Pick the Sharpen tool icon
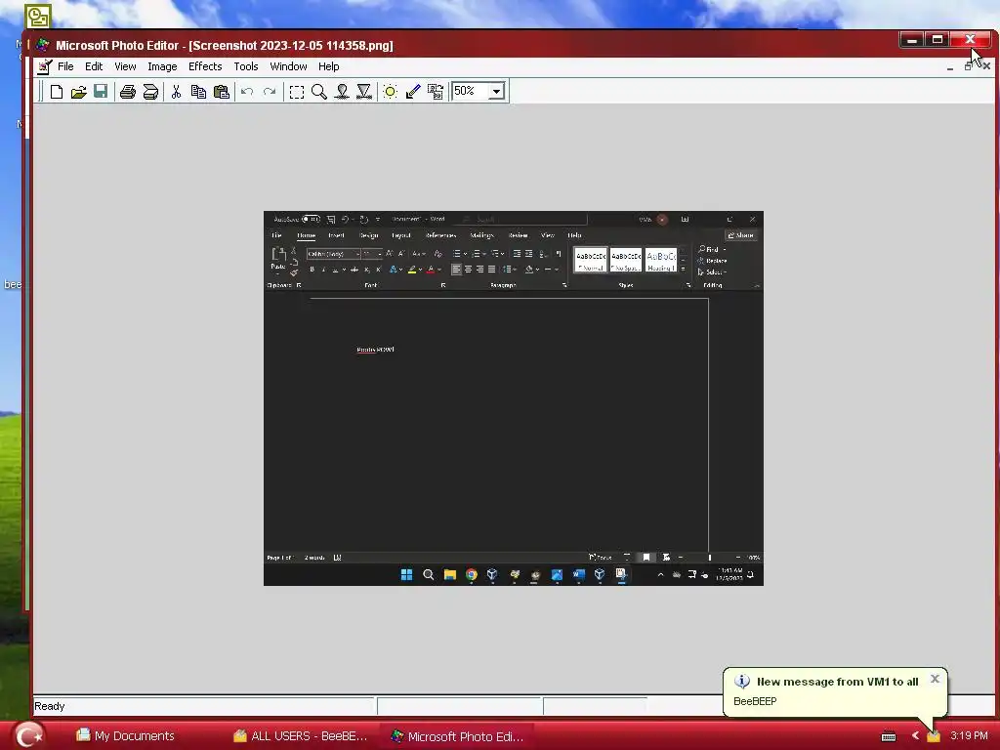 tap(364, 92)
